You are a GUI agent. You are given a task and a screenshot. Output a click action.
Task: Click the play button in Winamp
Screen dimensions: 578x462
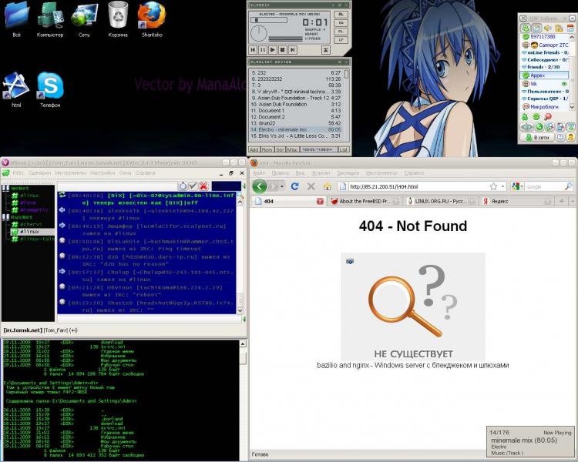pyautogui.click(x=272, y=50)
